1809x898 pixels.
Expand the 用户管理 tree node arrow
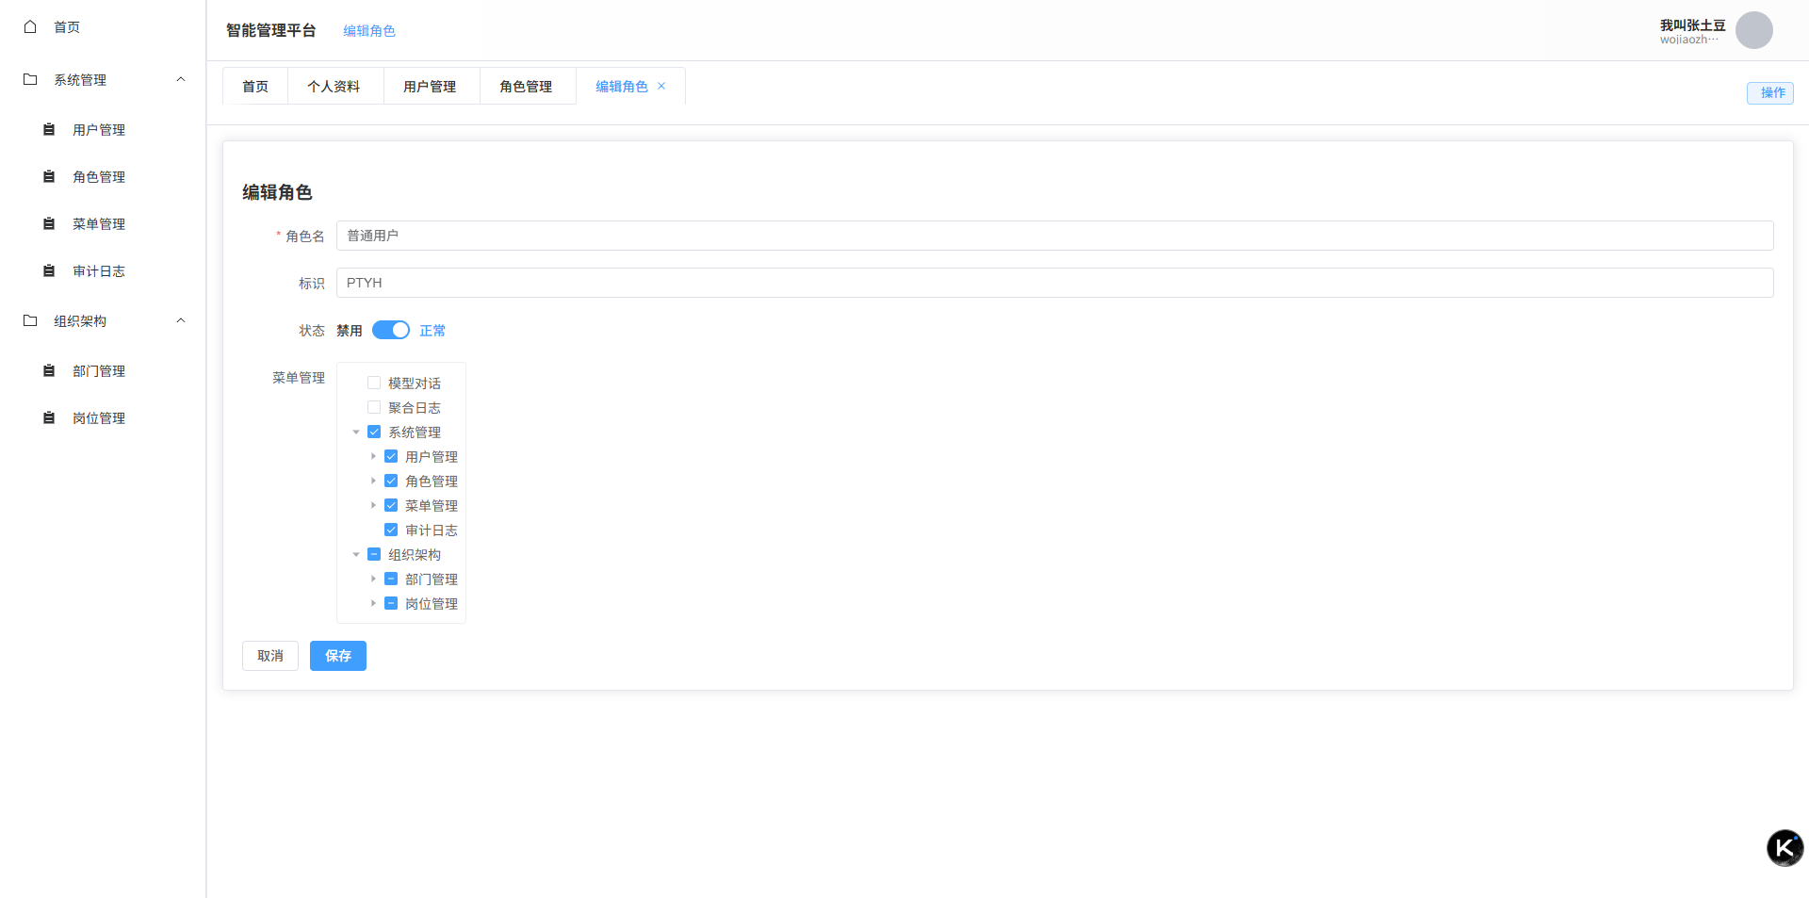coord(373,456)
